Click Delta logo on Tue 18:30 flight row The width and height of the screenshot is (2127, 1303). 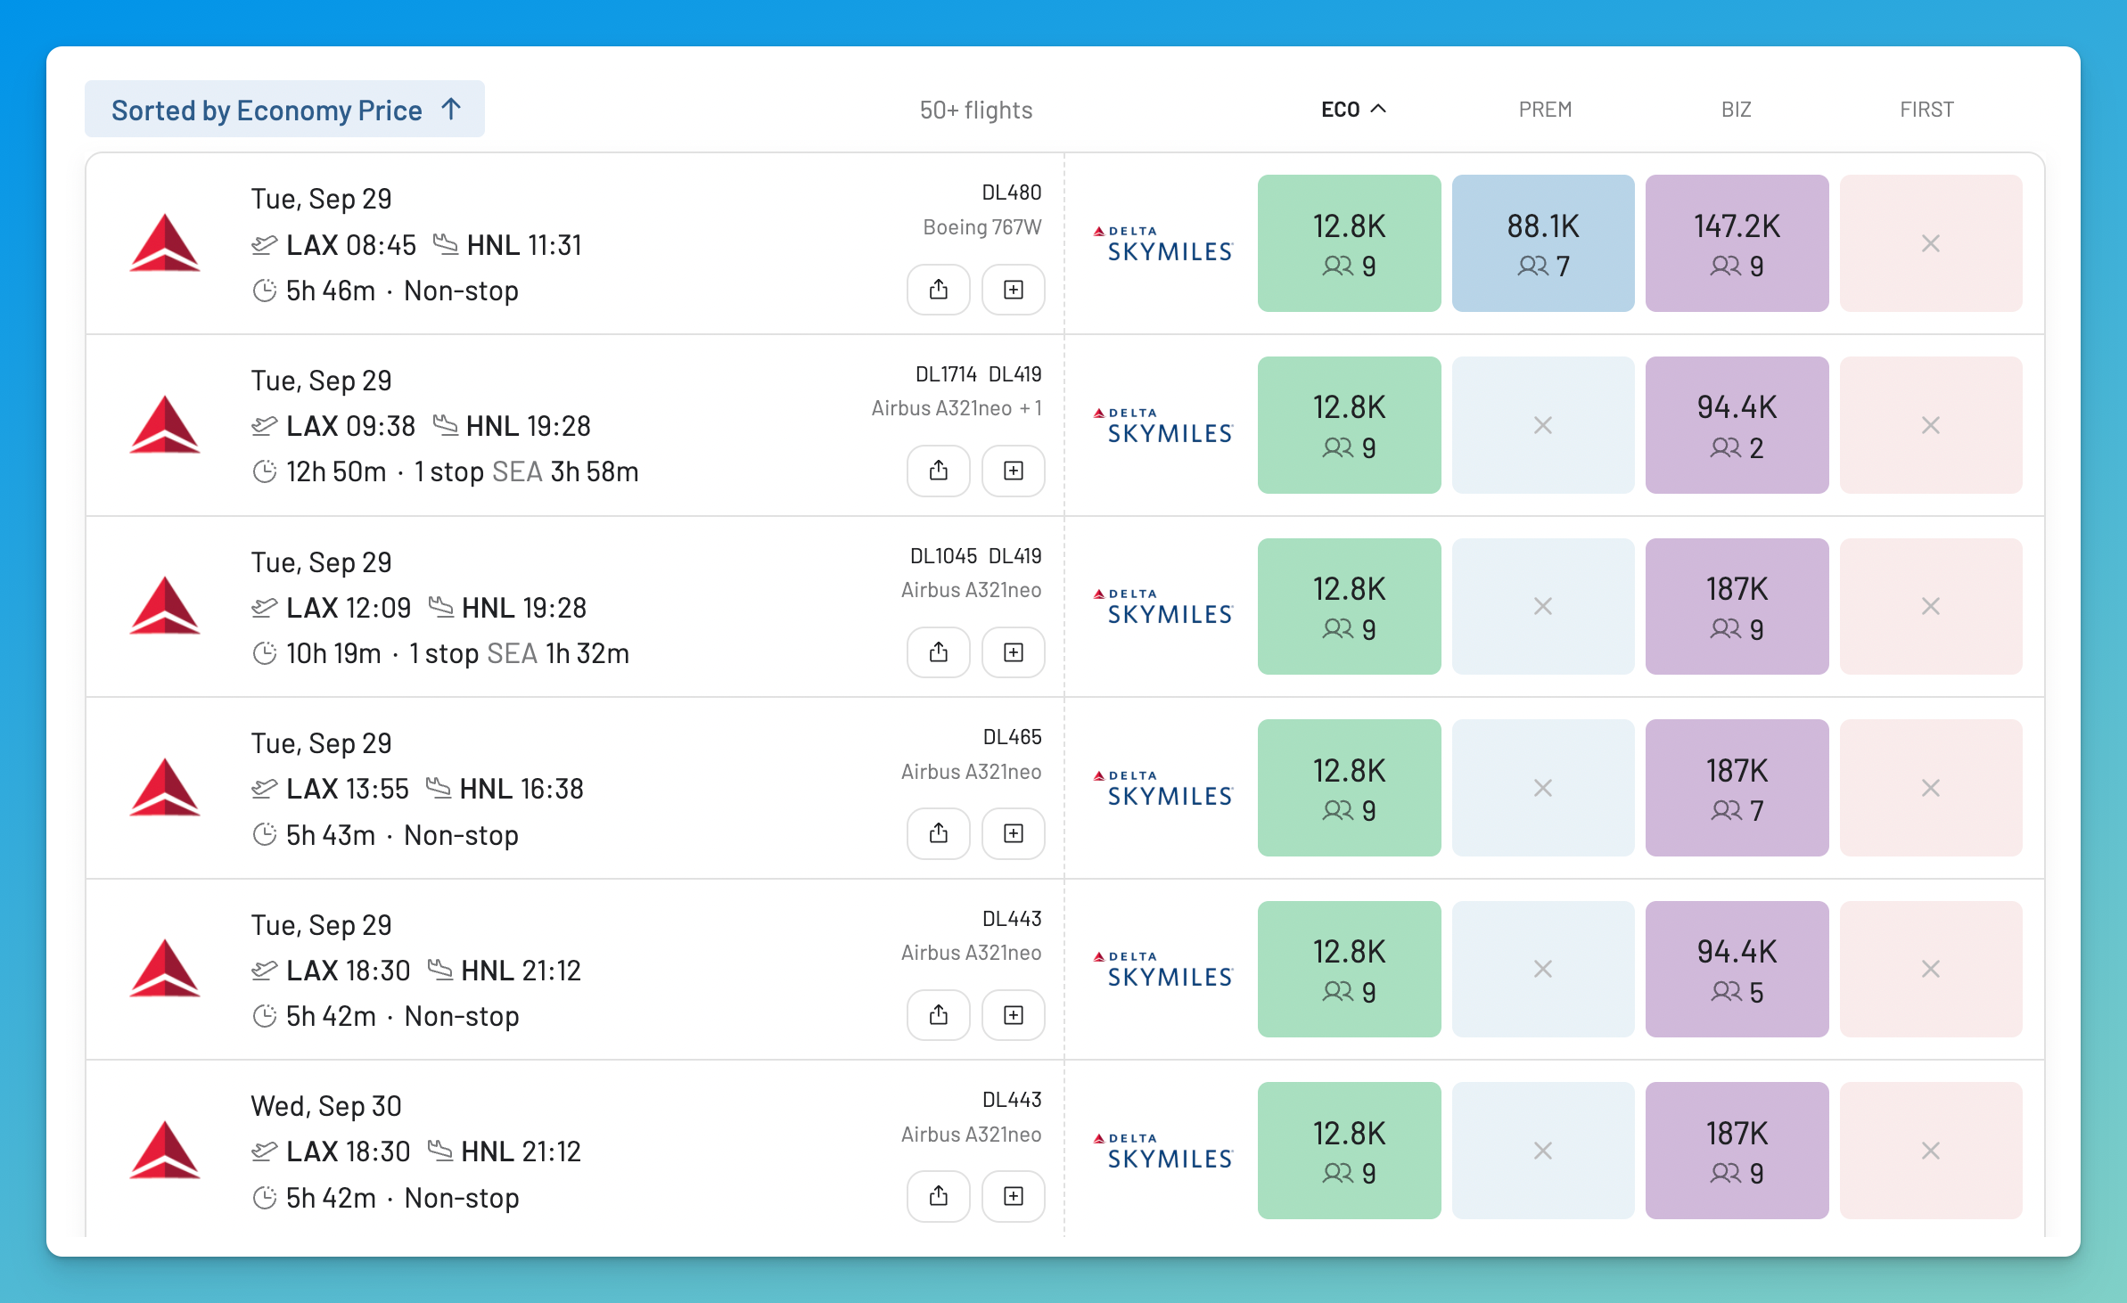click(x=165, y=968)
